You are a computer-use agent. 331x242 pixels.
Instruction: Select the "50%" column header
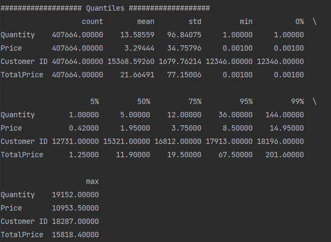[144, 101]
